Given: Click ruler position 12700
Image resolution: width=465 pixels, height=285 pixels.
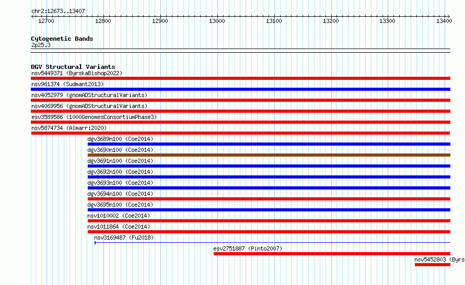Looking at the screenshot, I should pos(47,21).
